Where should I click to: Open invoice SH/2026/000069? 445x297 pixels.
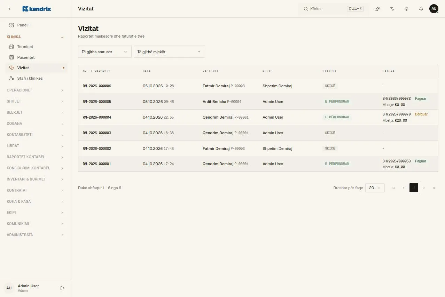point(397,161)
